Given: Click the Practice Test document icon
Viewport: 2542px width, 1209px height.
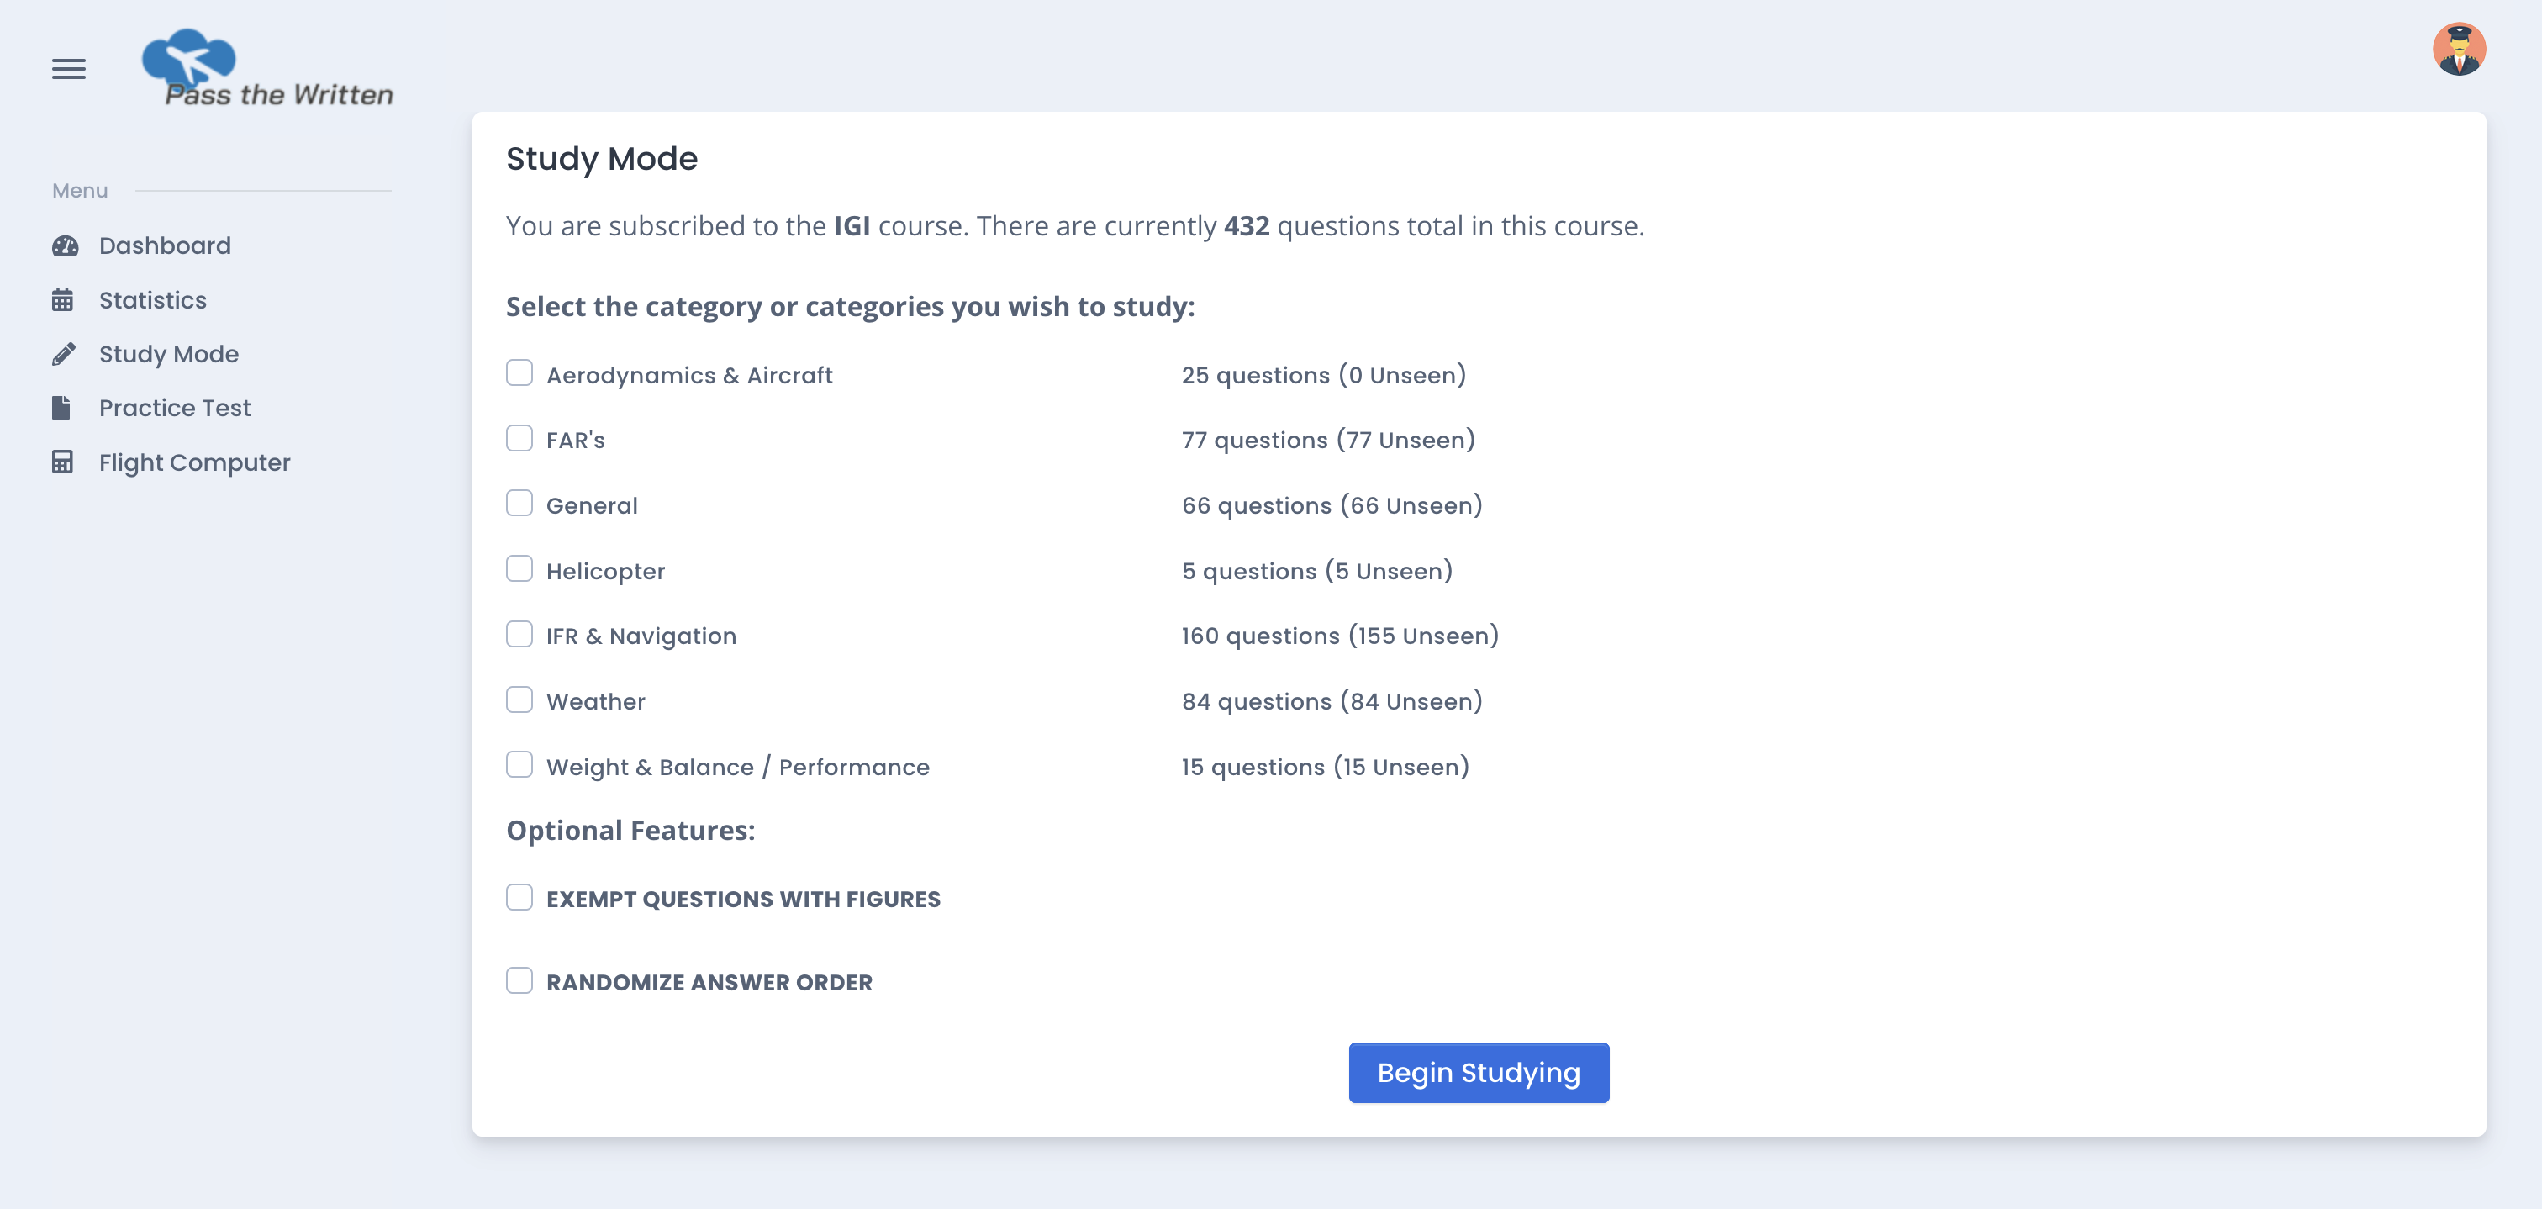Looking at the screenshot, I should point(61,408).
